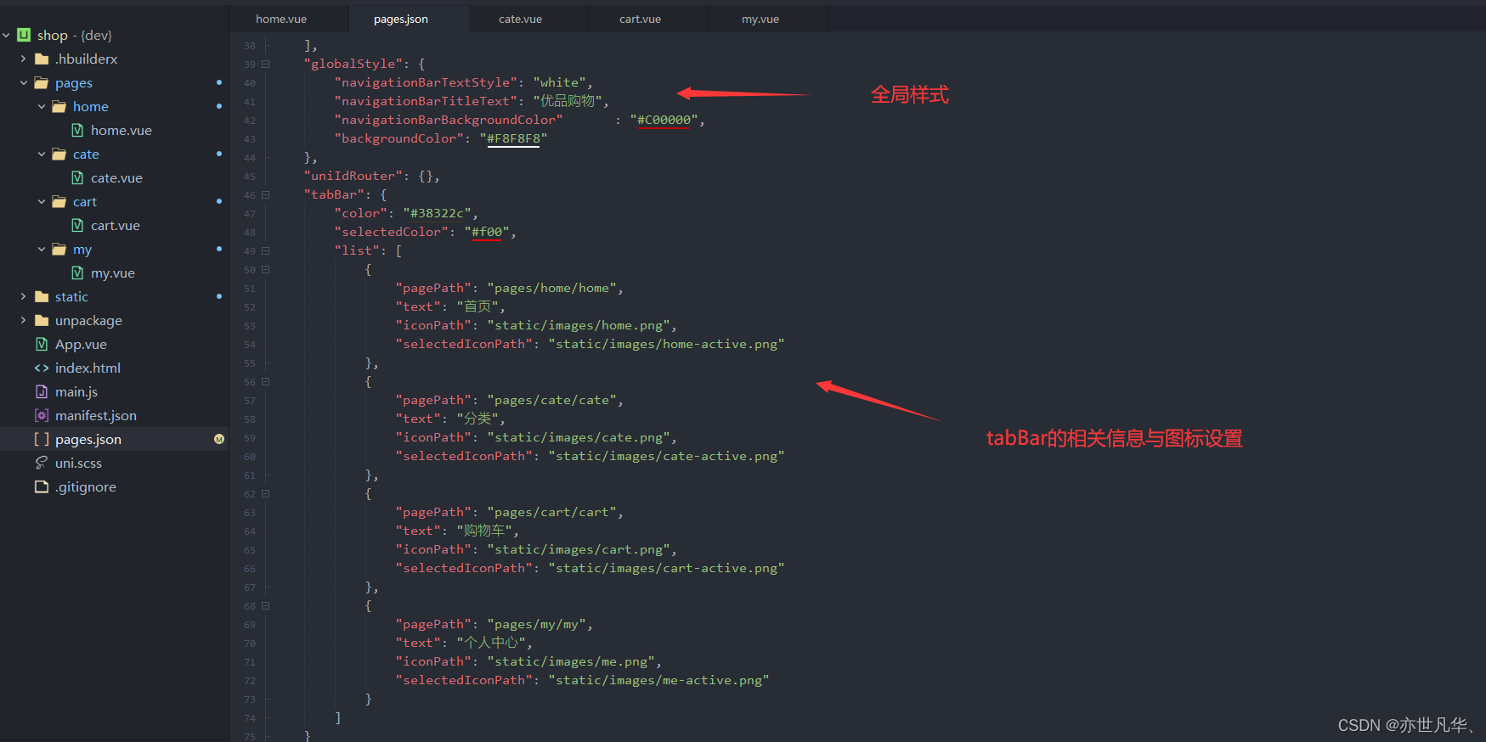Screen dimensions: 1486x742
Task: Collapse the shop project root
Action: click(6, 35)
